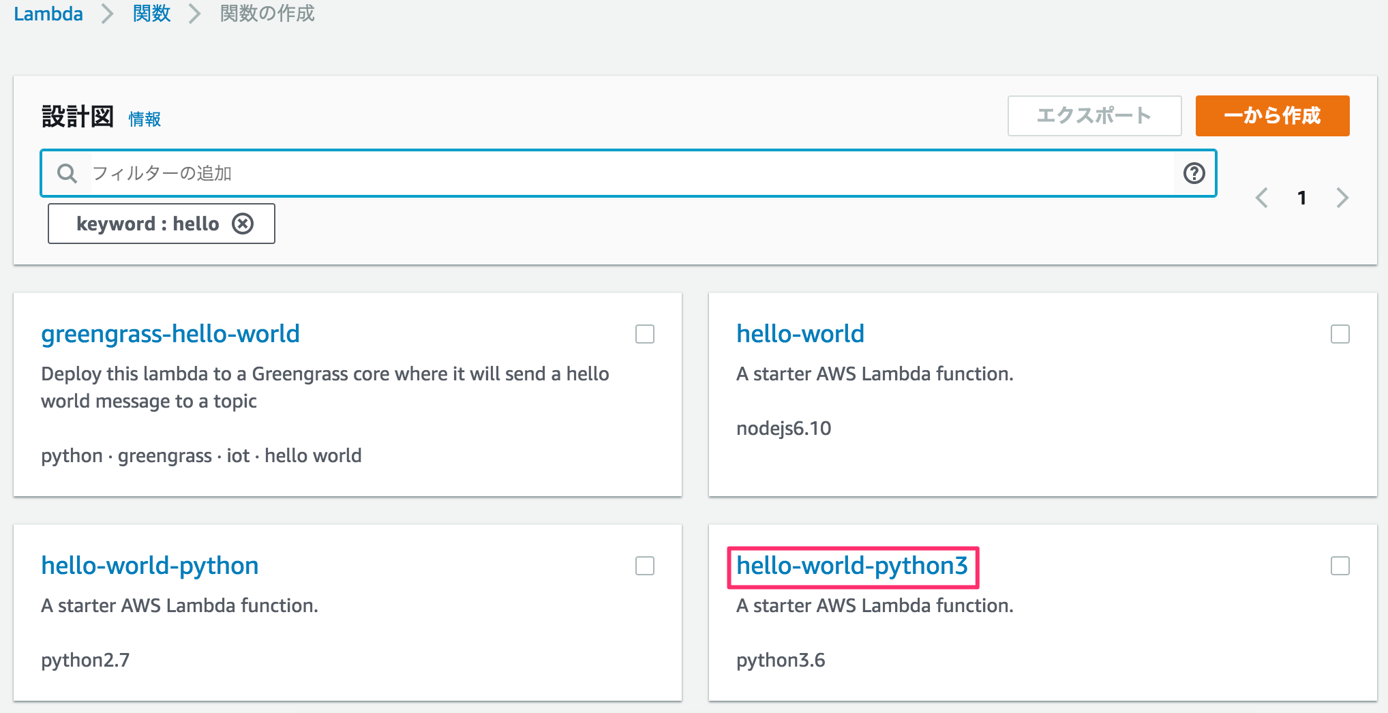This screenshot has height=713, width=1388.
Task: Navigate to Lambda via breadcrumb
Action: pyautogui.click(x=48, y=13)
